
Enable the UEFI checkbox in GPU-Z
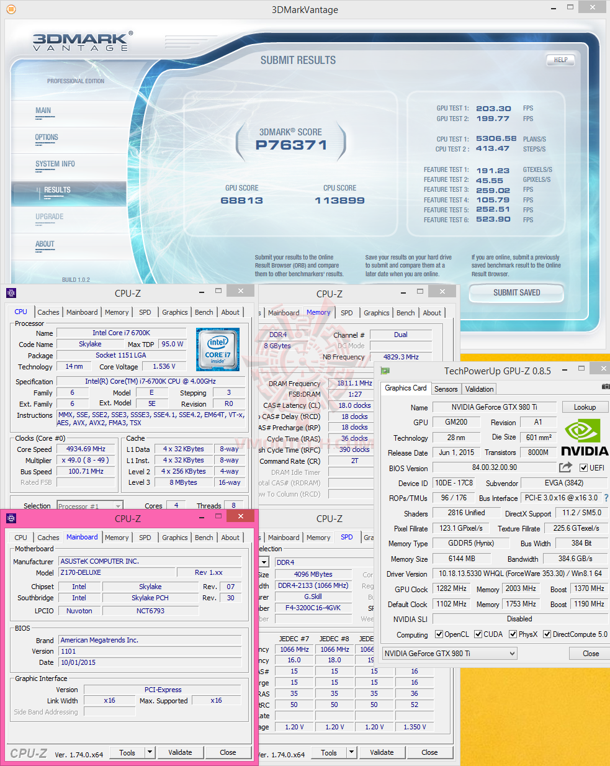583,467
